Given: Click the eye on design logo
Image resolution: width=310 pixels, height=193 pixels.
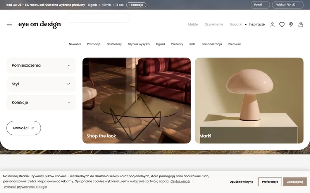Looking at the screenshot, I should click(x=40, y=24).
